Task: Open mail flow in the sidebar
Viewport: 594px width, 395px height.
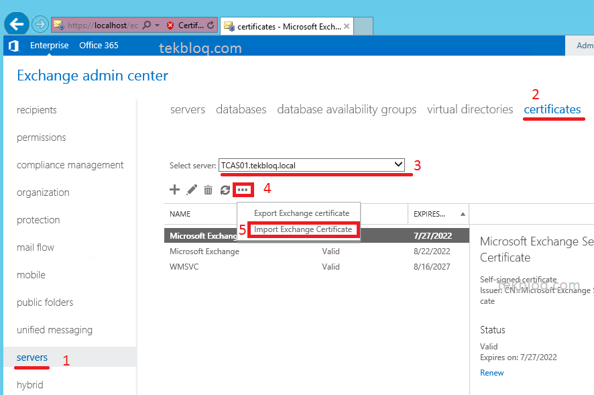Action: pyautogui.click(x=36, y=247)
